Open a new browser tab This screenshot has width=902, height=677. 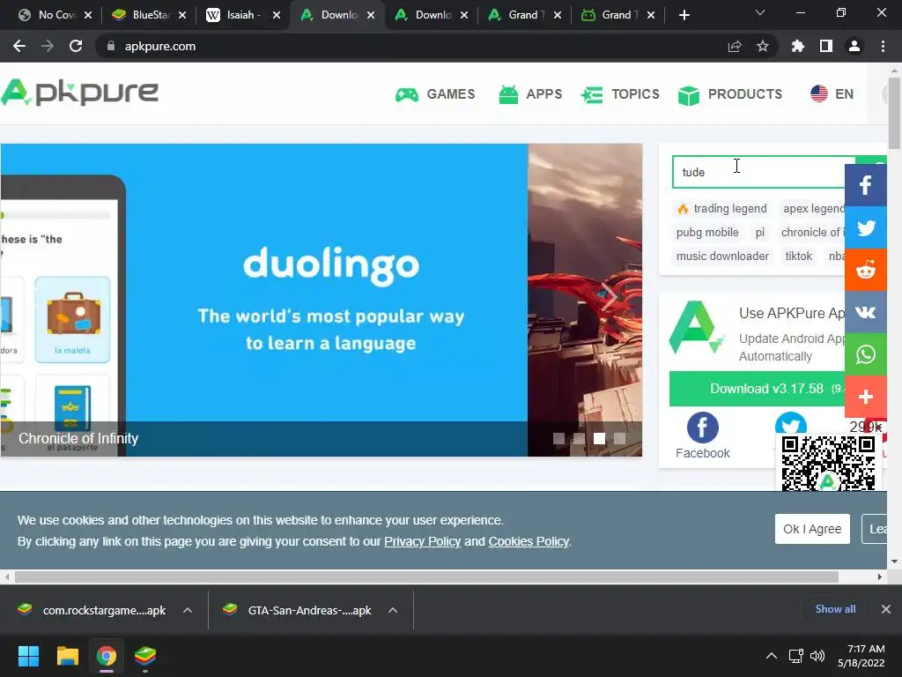(x=684, y=15)
